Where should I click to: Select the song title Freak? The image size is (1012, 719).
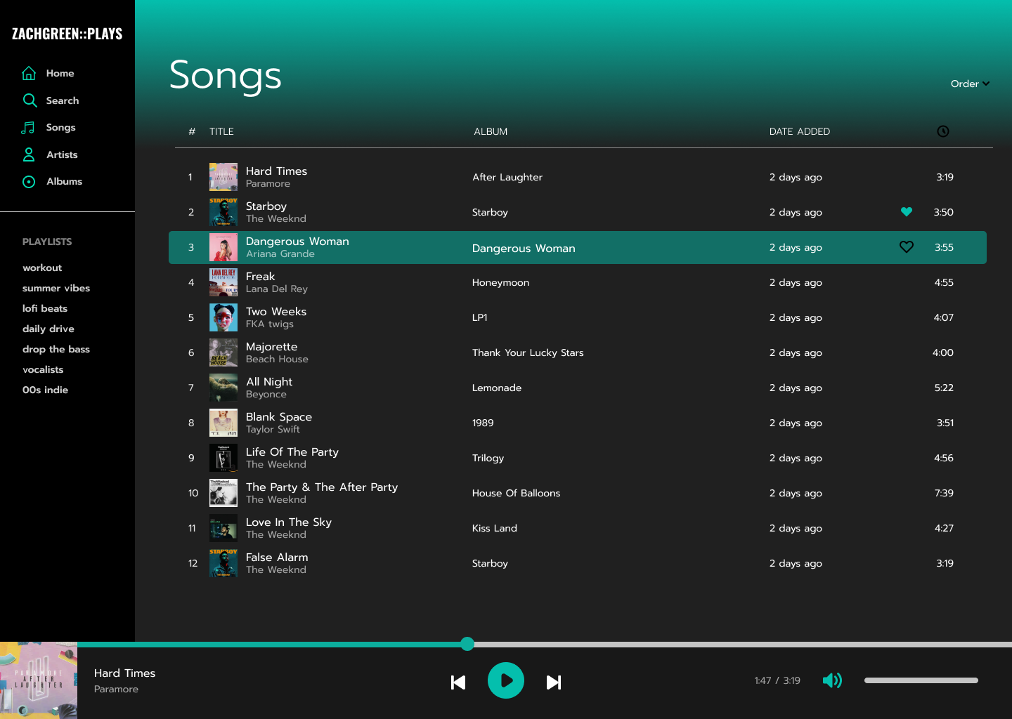pyautogui.click(x=261, y=277)
